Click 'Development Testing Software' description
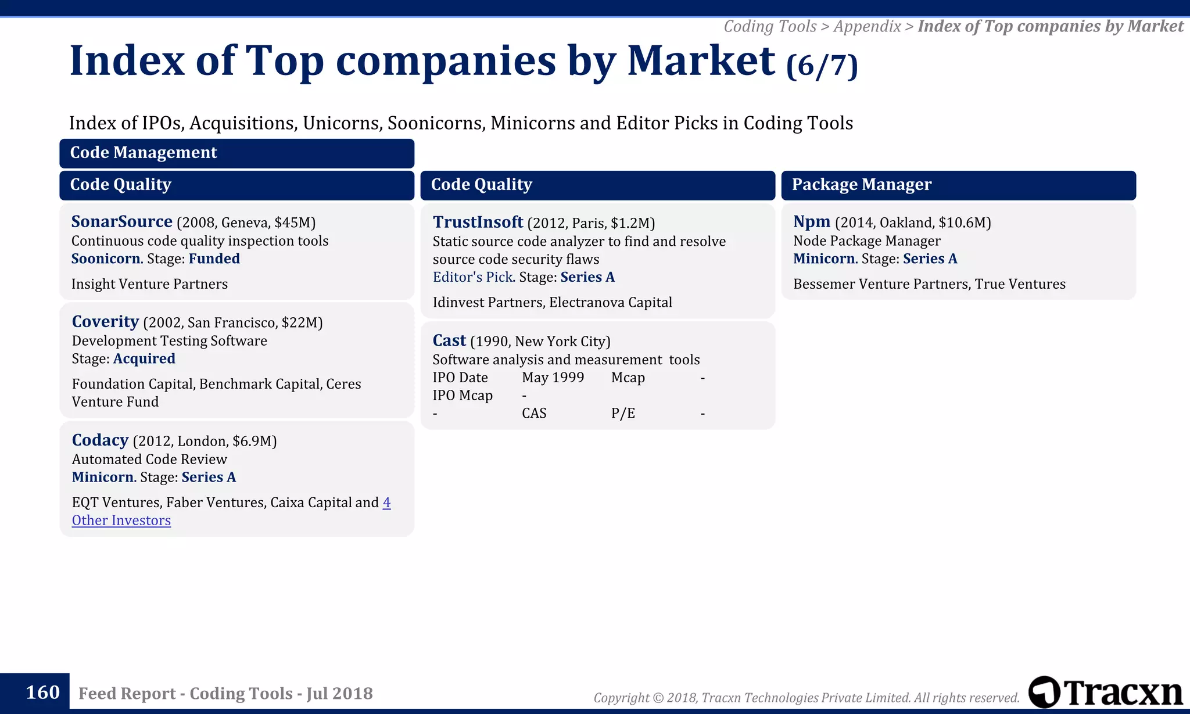The image size is (1190, 714). pyautogui.click(x=169, y=340)
